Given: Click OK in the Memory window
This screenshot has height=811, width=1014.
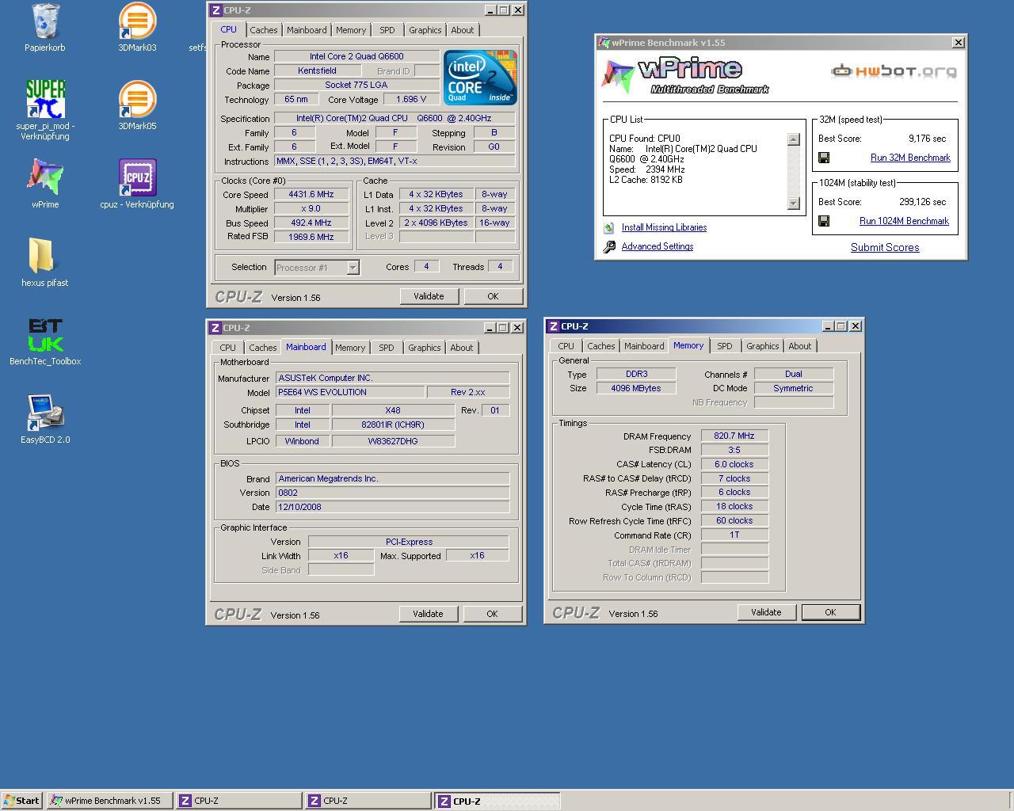Looking at the screenshot, I should (830, 612).
